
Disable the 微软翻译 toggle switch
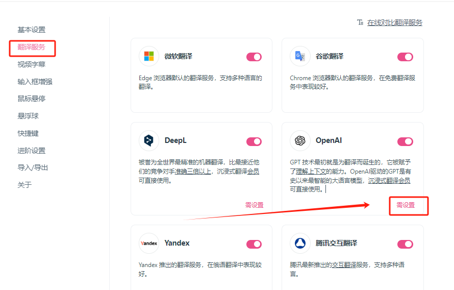(254, 57)
